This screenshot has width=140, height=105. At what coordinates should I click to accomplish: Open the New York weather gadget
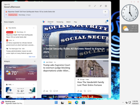tap(130, 28)
